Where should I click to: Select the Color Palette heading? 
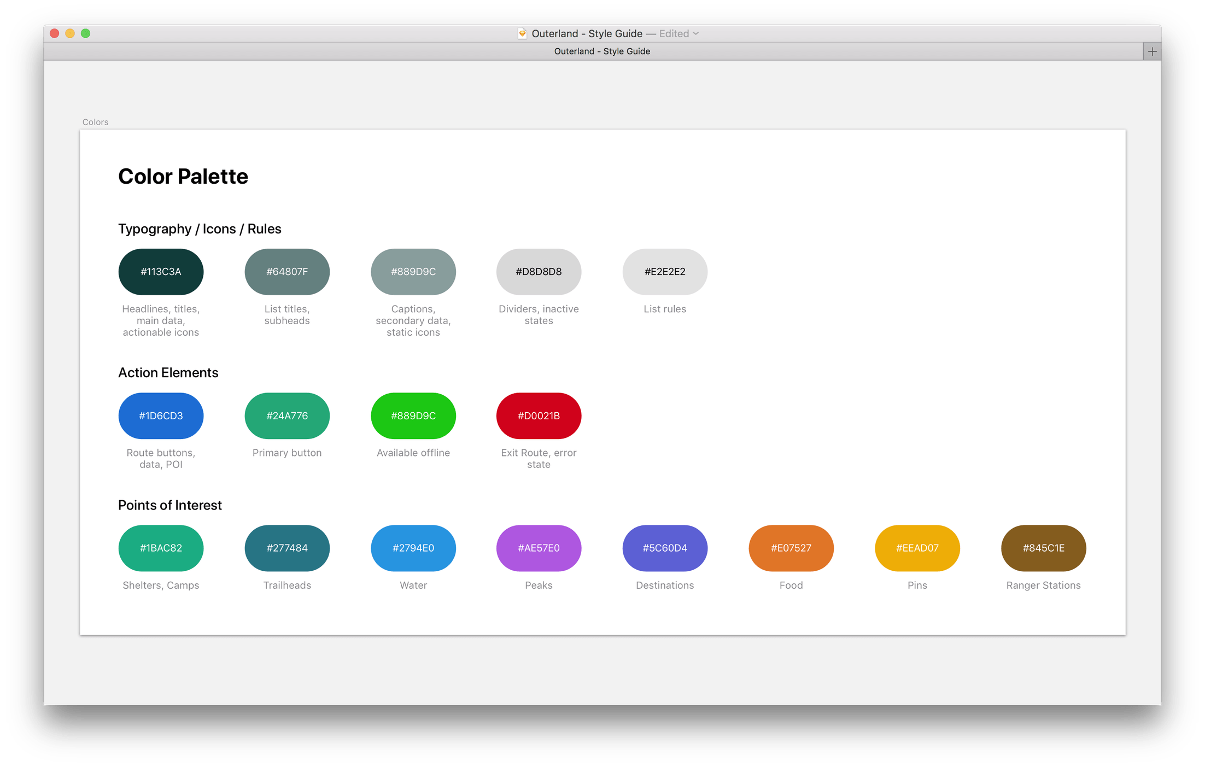coord(183,177)
